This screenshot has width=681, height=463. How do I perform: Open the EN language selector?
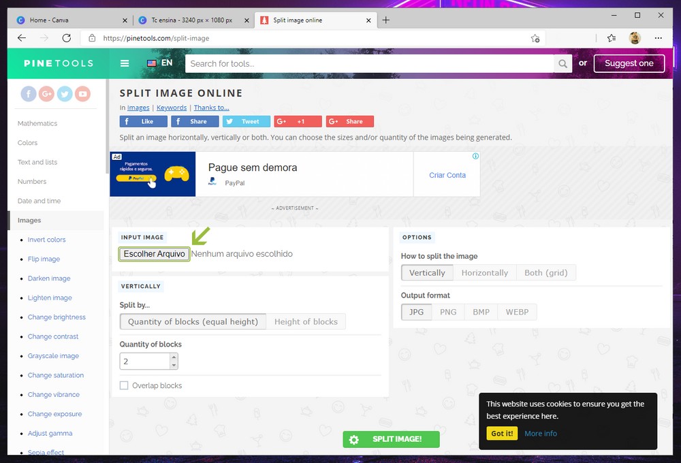(x=160, y=63)
